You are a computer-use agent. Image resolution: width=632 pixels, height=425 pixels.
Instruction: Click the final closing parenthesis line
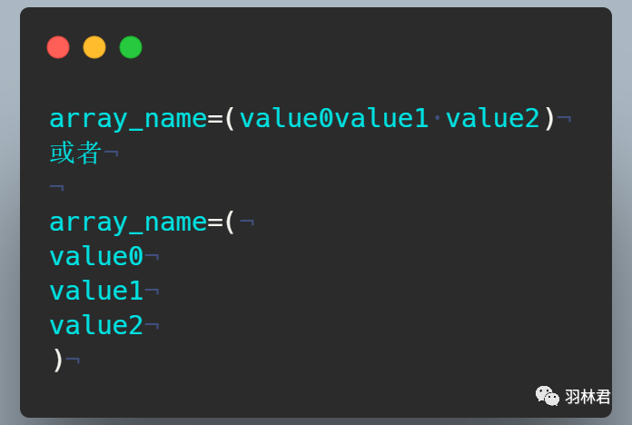click(58, 361)
